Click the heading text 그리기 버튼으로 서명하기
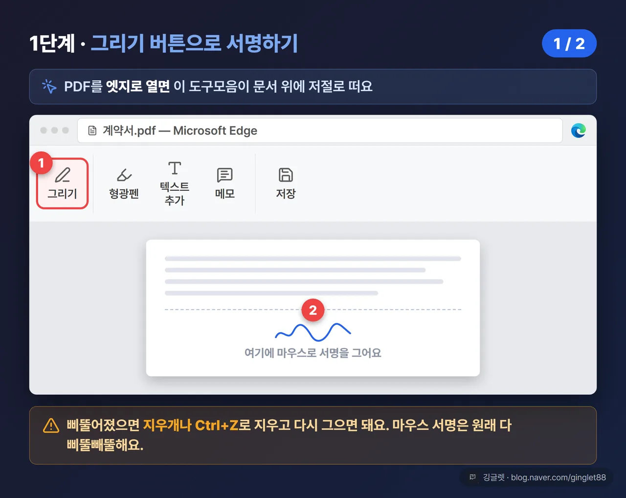Viewport: 626px width, 498px height. (x=194, y=43)
